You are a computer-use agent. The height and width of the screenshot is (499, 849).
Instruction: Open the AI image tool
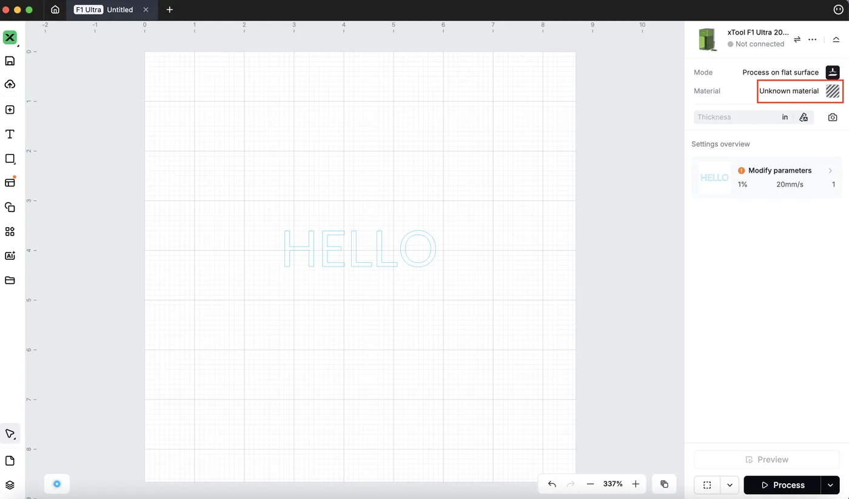[10, 256]
